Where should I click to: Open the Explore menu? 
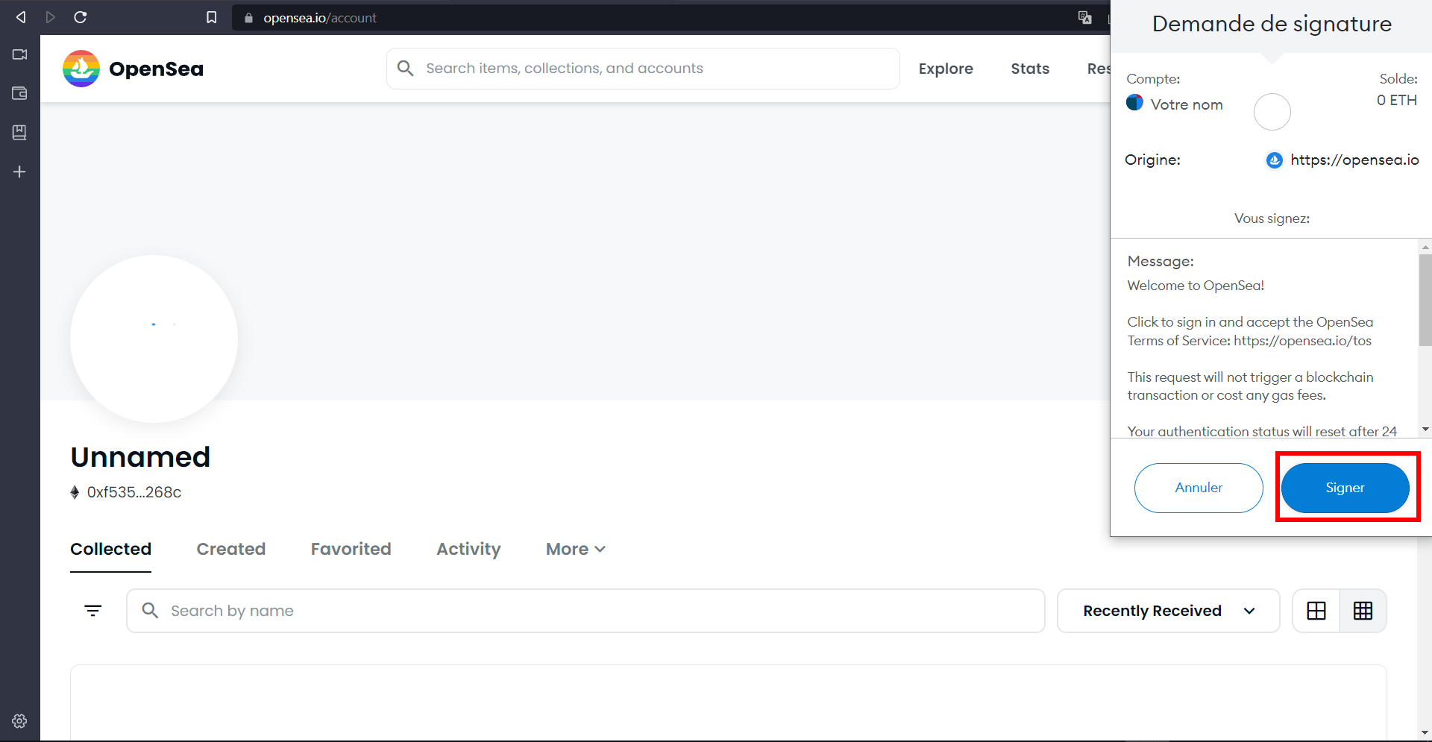946,69
